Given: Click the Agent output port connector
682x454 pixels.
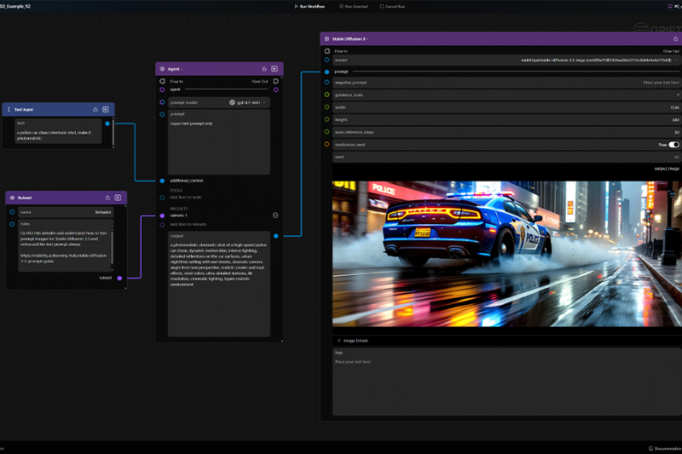Looking at the screenshot, I should point(275,236).
